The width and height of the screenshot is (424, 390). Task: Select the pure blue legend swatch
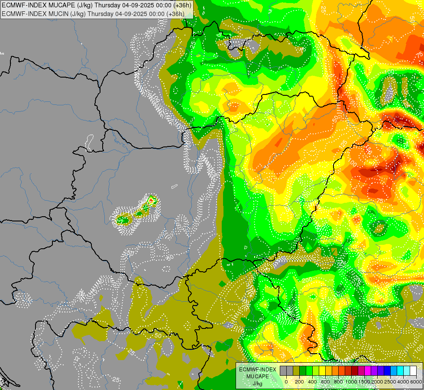tap(388, 371)
